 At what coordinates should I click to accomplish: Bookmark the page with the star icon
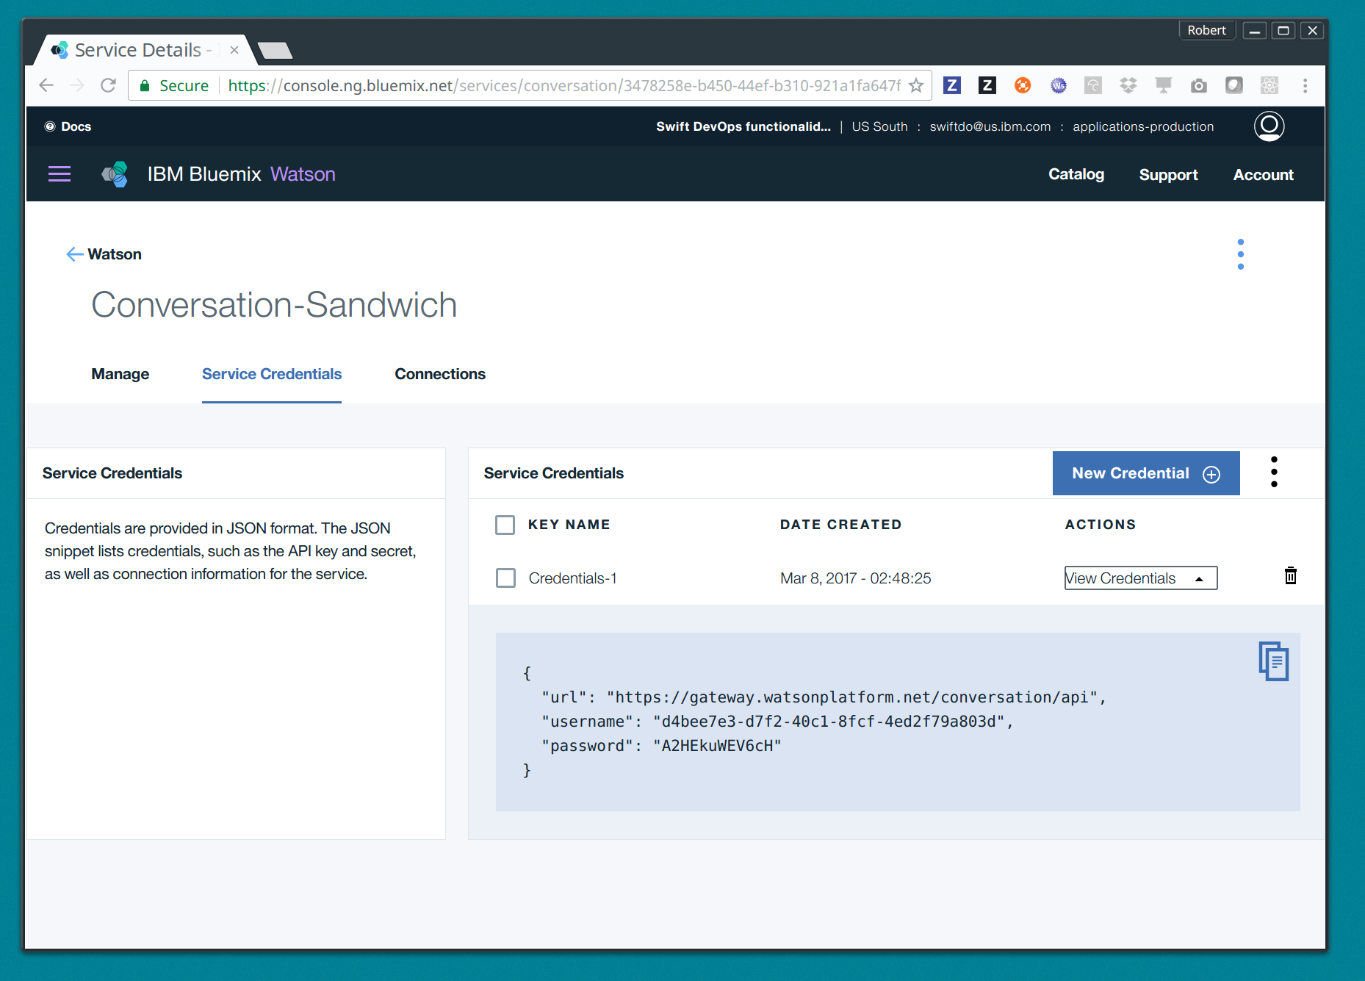[x=916, y=85]
